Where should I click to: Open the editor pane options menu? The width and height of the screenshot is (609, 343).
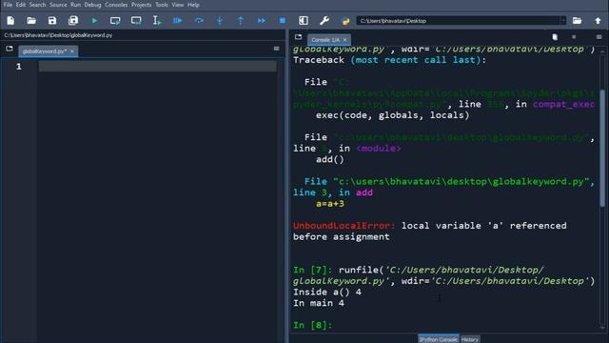[277, 49]
